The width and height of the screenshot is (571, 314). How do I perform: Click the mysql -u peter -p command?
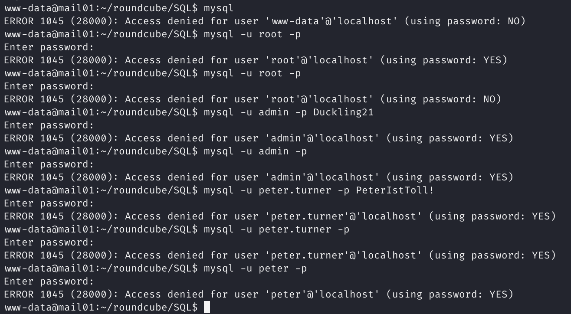255,268
